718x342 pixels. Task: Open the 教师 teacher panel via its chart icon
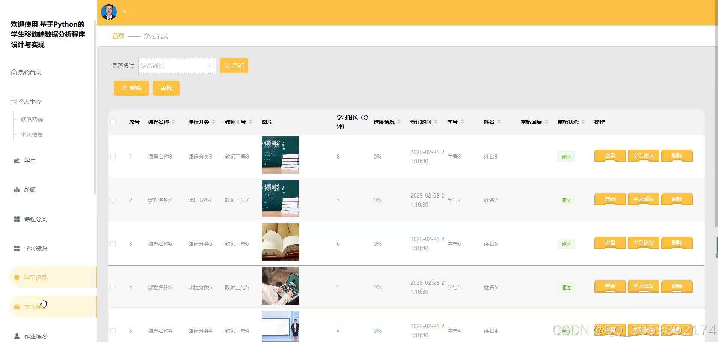point(17,190)
